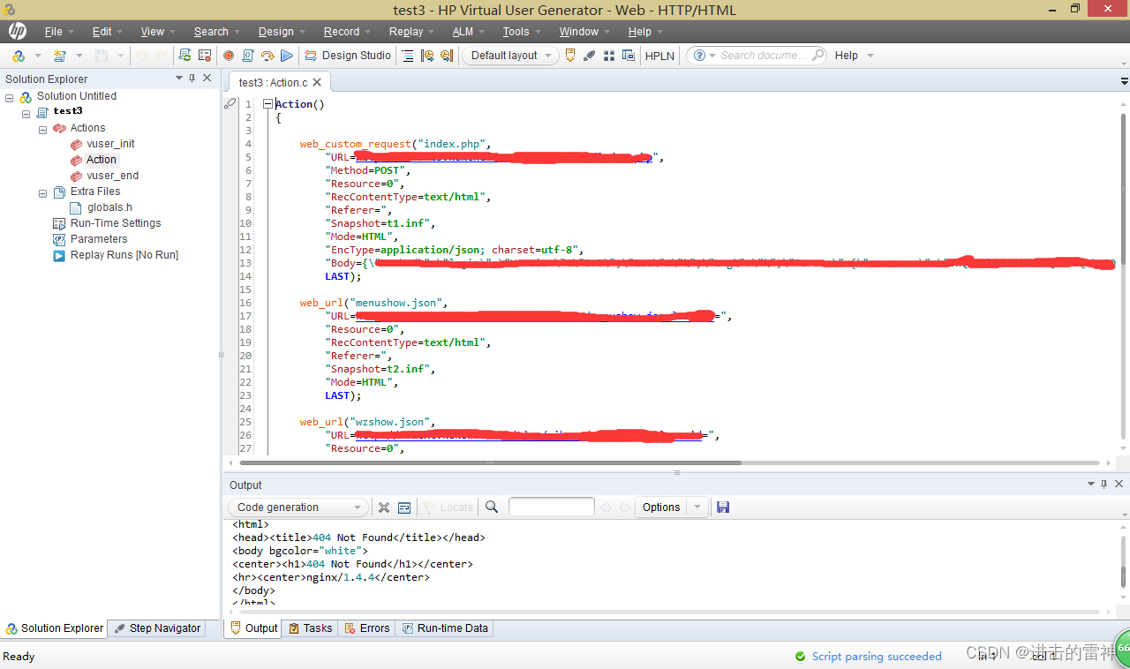Open Replay Runs [No Run]
This screenshot has height=669, width=1130.
click(124, 255)
